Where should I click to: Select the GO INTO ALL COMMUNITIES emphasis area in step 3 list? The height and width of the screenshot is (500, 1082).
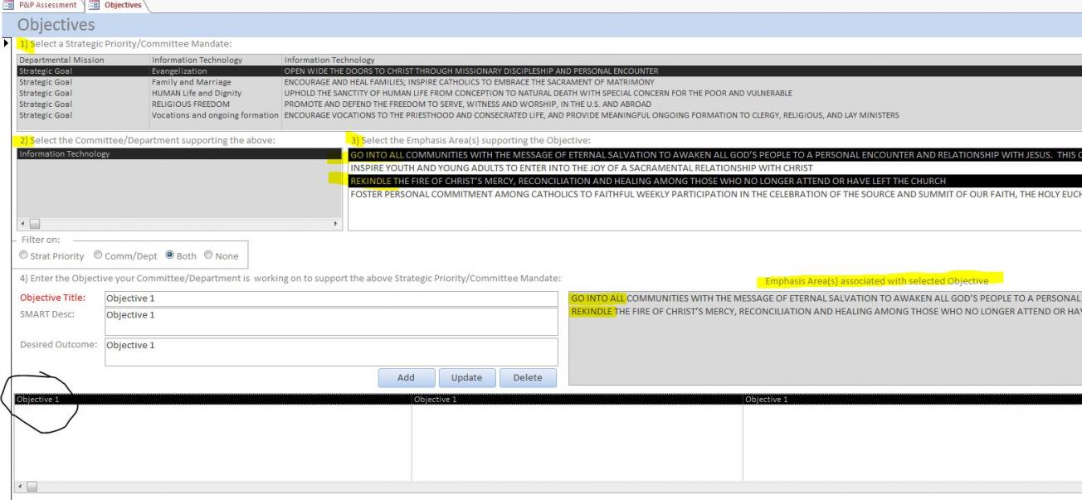(715, 154)
